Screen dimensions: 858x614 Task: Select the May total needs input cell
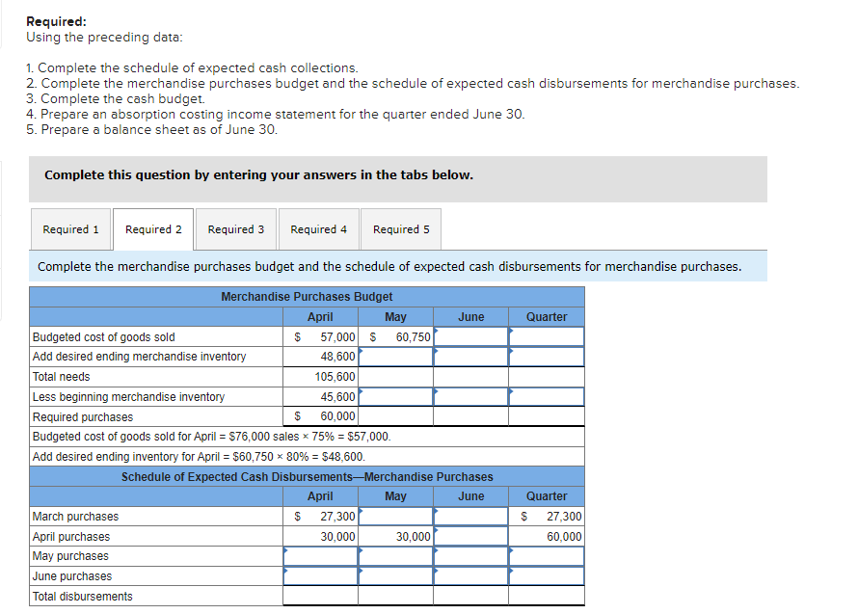point(395,376)
